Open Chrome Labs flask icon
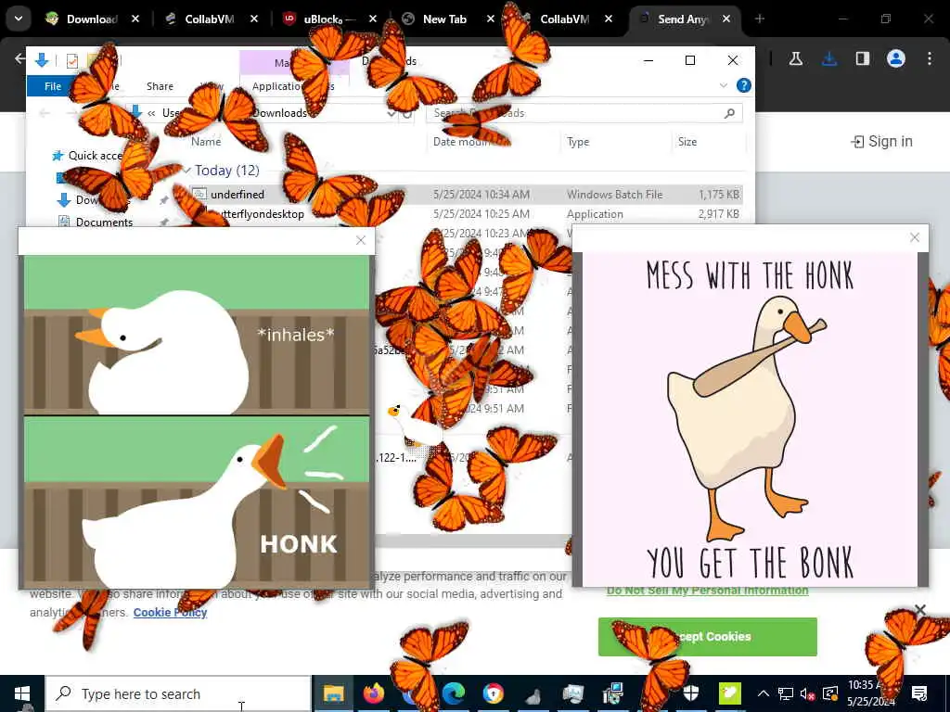The height and width of the screenshot is (712, 950). click(796, 58)
